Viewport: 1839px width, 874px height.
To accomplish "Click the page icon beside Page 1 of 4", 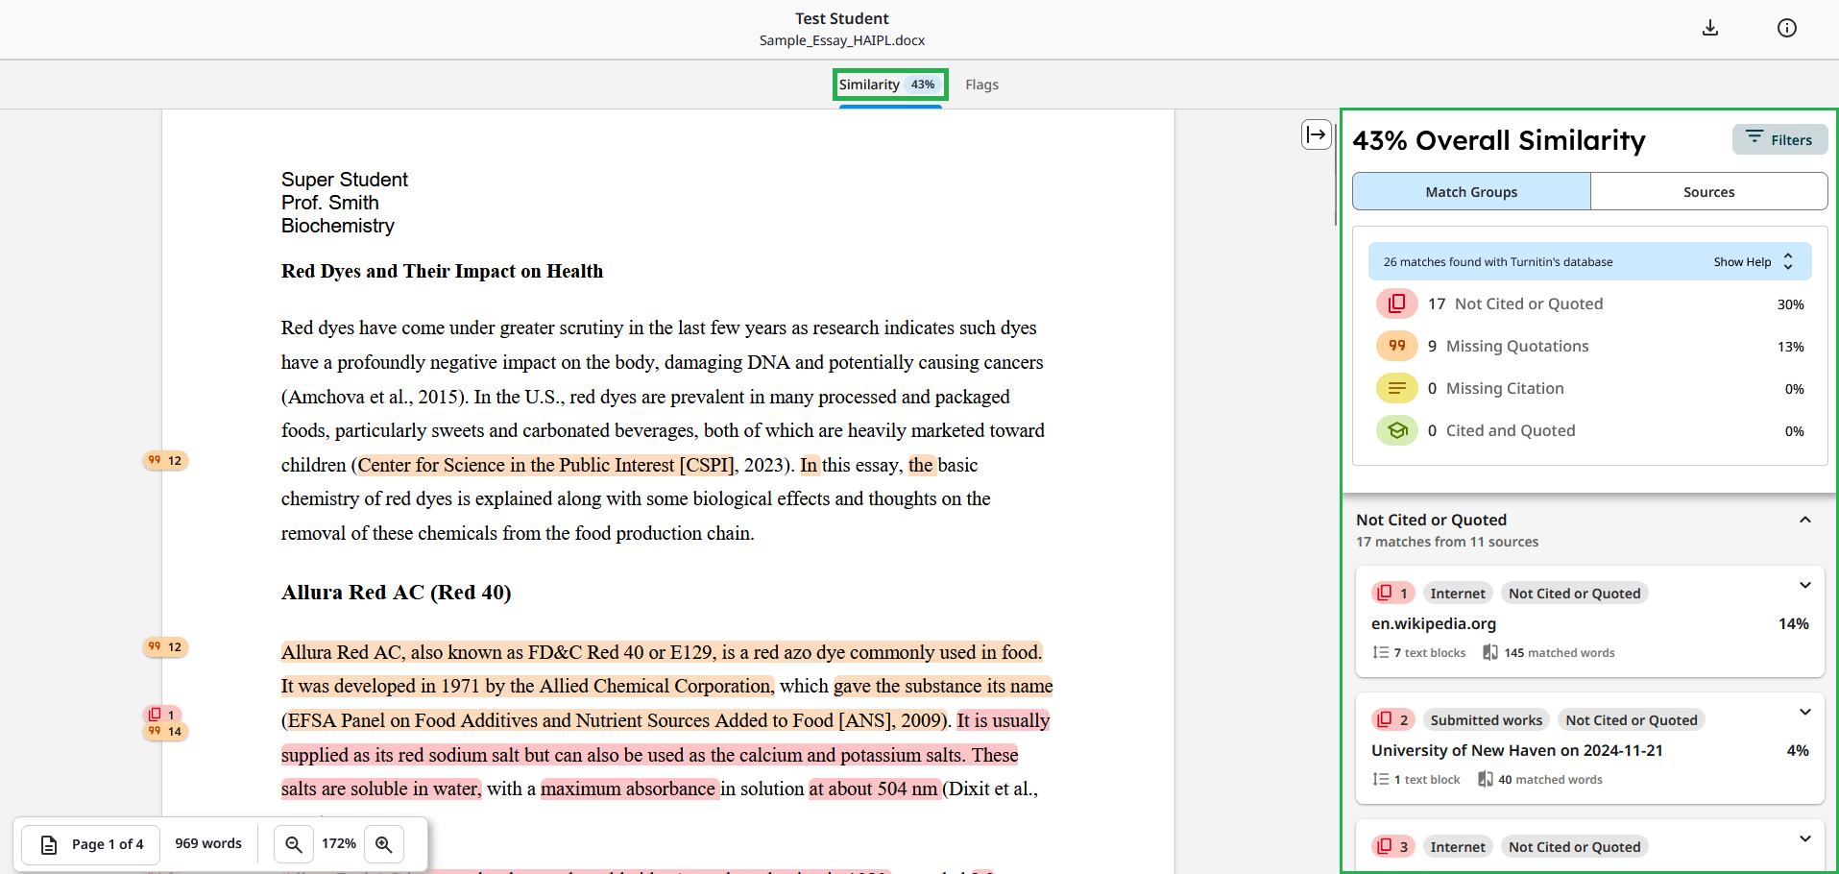I will pos(49,844).
